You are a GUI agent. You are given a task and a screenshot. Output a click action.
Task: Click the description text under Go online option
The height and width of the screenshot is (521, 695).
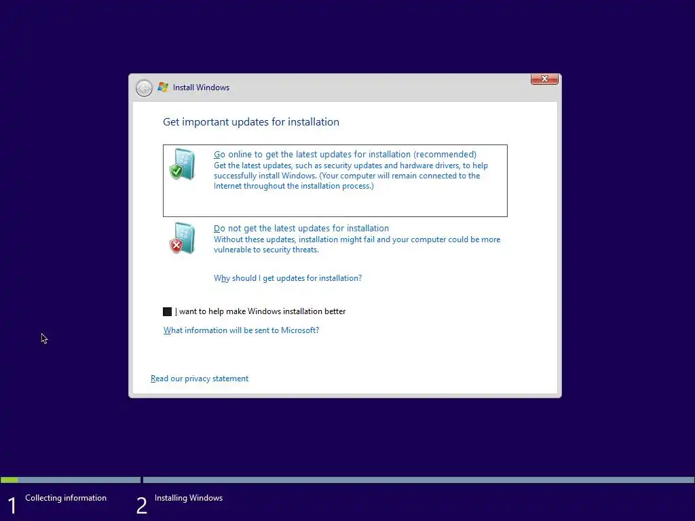click(x=351, y=176)
